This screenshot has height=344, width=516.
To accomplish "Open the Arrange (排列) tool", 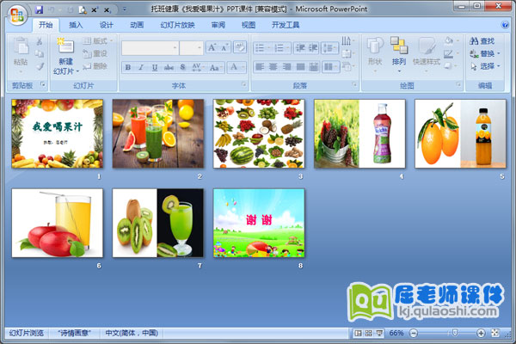I will click(x=399, y=51).
